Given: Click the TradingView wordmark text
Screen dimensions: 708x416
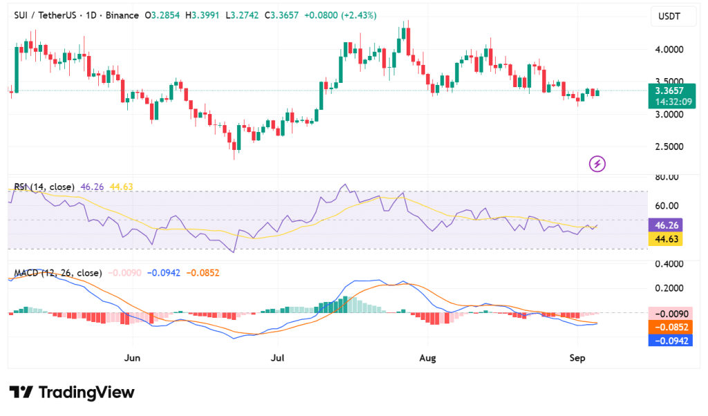Looking at the screenshot, I should pos(86,393).
